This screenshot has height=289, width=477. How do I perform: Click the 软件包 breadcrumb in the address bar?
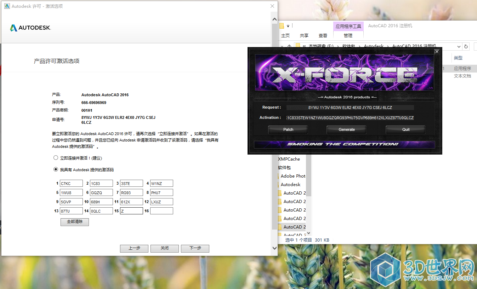tap(349, 46)
